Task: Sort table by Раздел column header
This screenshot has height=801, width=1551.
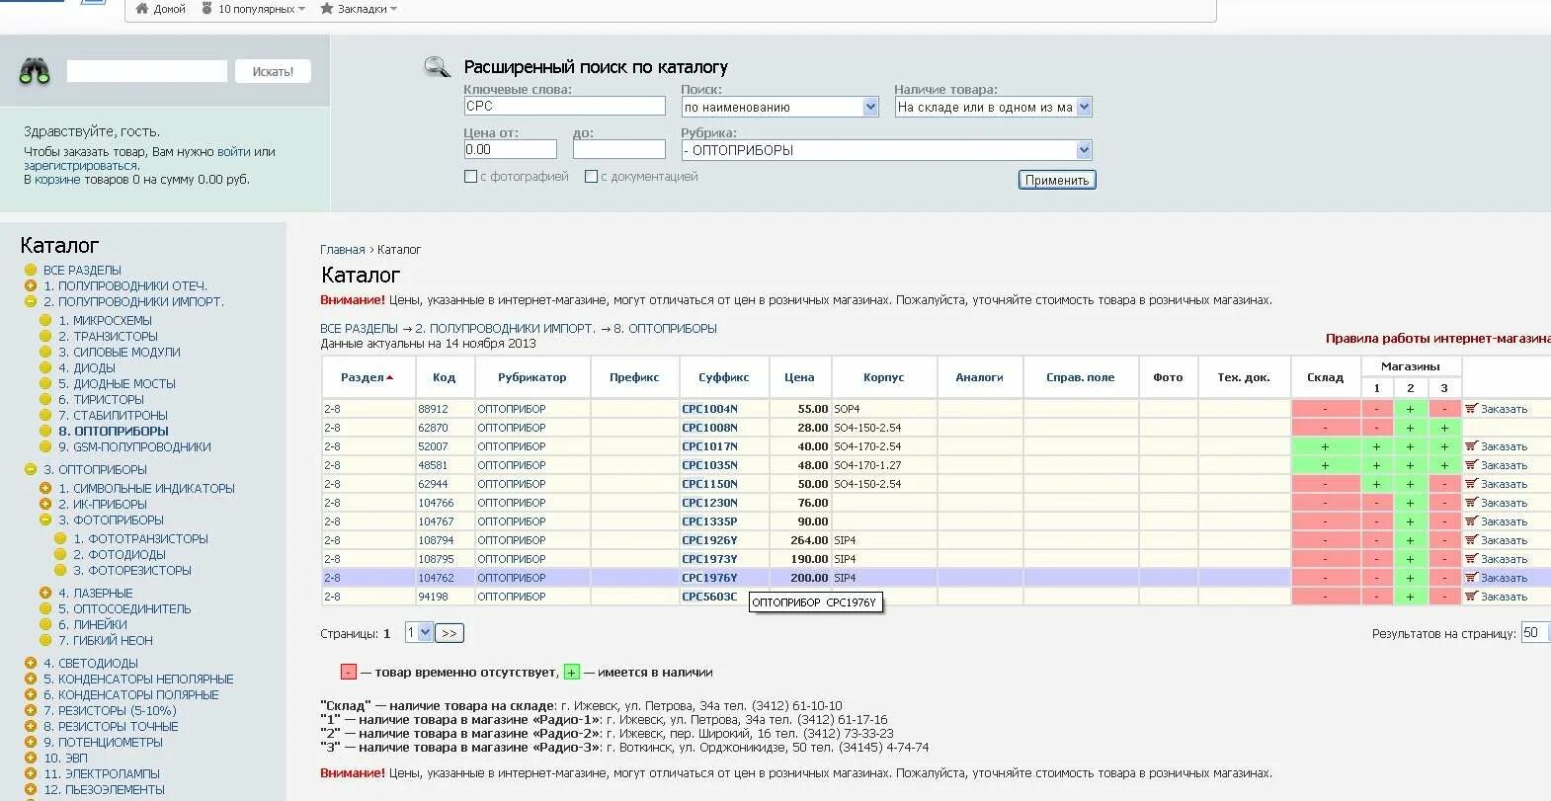Action: [x=367, y=377]
